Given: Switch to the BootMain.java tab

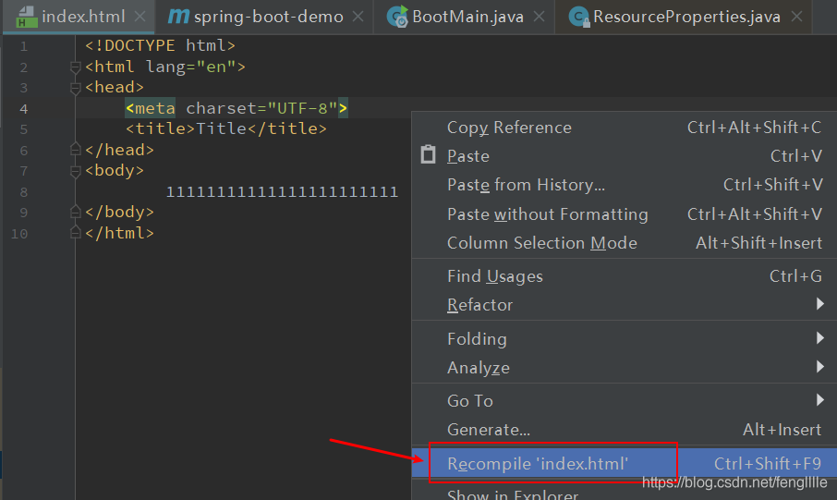Looking at the screenshot, I should (x=467, y=17).
